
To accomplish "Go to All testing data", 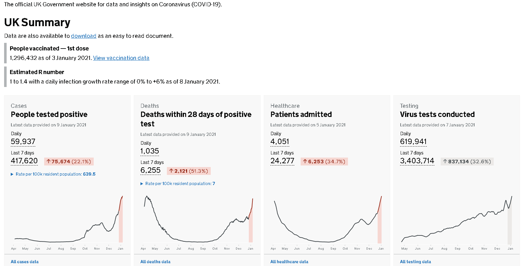I will [415, 262].
